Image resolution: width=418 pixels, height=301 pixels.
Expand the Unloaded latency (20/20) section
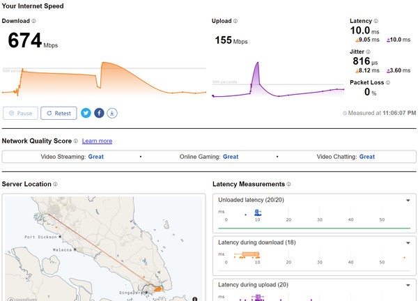pos(408,201)
